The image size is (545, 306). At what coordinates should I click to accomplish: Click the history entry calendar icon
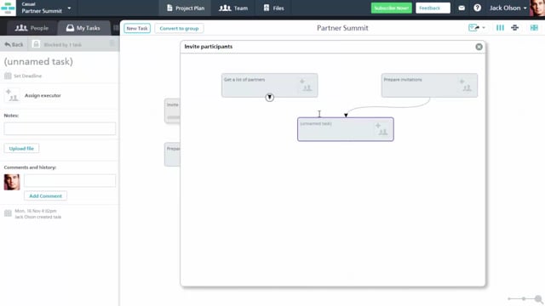(x=8, y=213)
